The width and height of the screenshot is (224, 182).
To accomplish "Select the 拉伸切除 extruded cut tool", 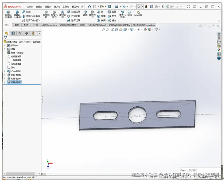I will click(46, 14).
